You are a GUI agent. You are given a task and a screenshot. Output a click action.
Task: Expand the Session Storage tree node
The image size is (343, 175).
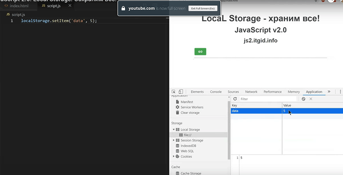174,140
